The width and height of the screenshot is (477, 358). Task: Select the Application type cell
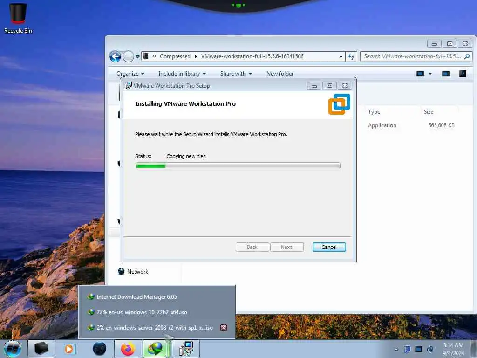pyautogui.click(x=382, y=125)
